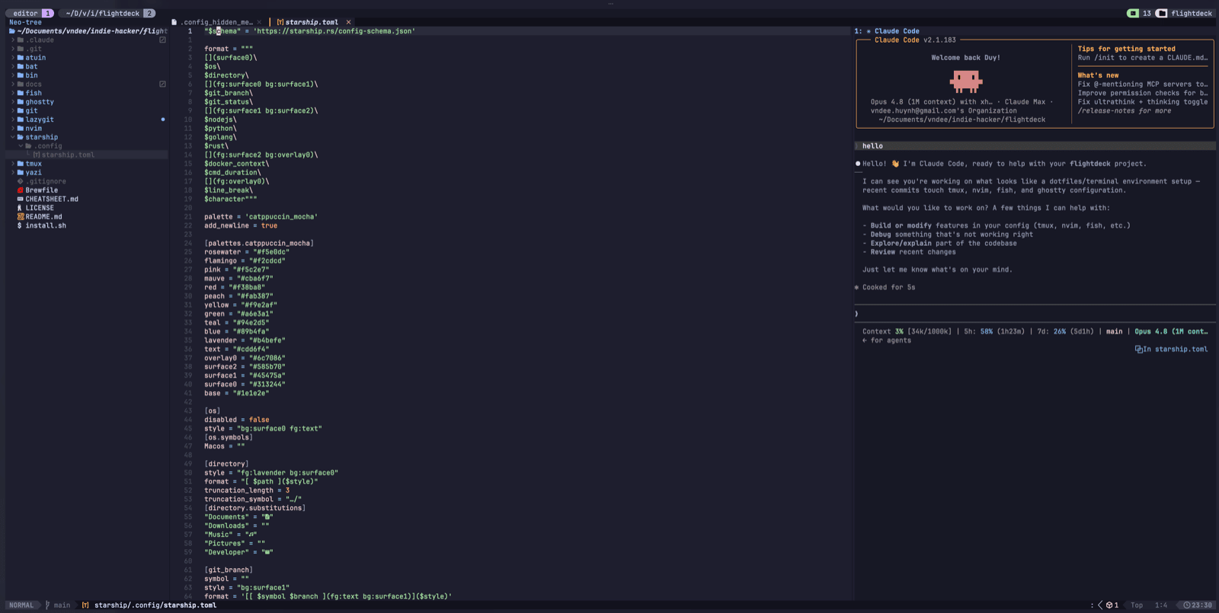Click the 'Top' scroll position indicator
1219x613 pixels.
1137,605
